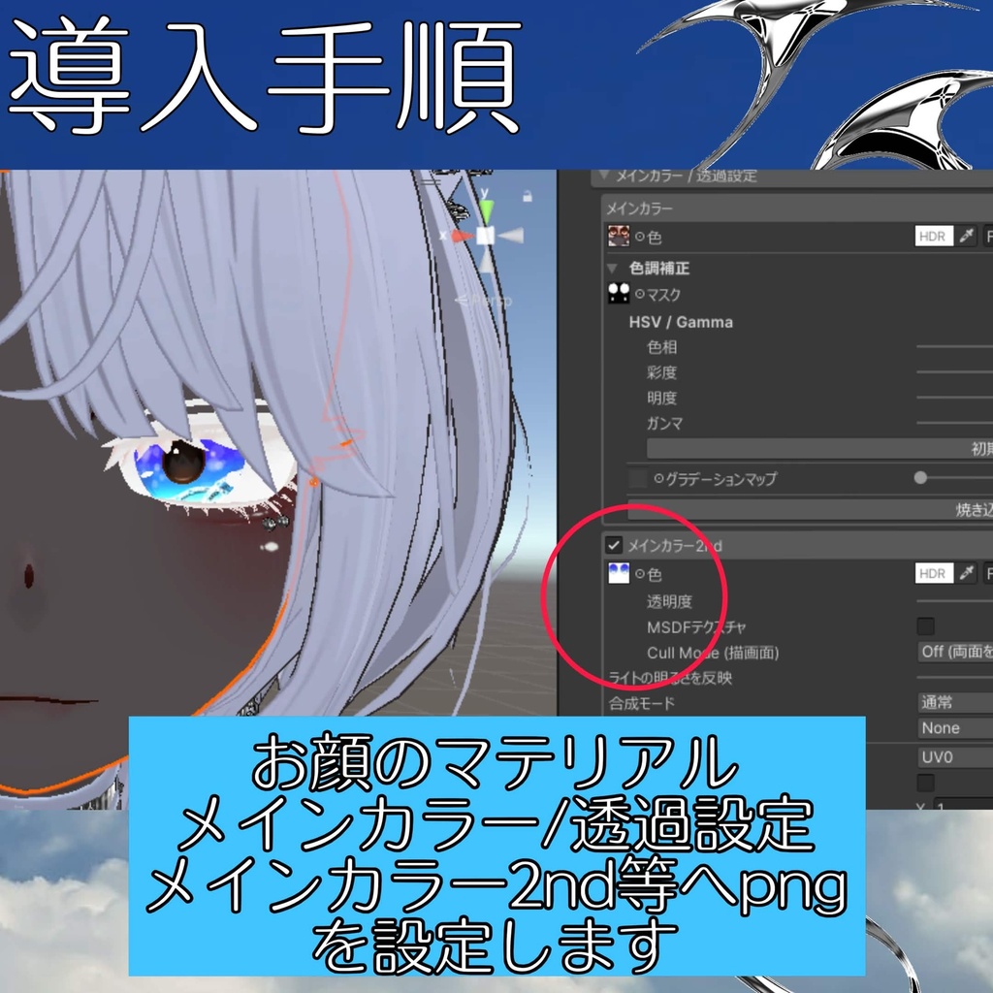Click the HSV / Gamma heading
Viewport: 993px width, 993px height.
click(681, 322)
